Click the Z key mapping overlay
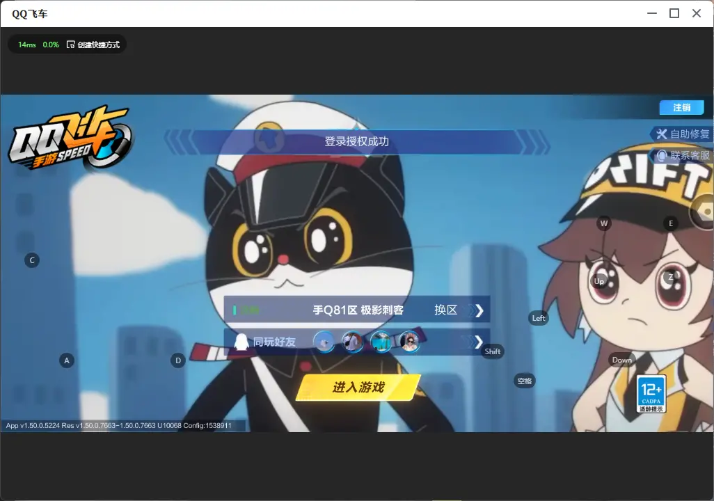Image resolution: width=714 pixels, height=501 pixels. pyautogui.click(x=671, y=277)
